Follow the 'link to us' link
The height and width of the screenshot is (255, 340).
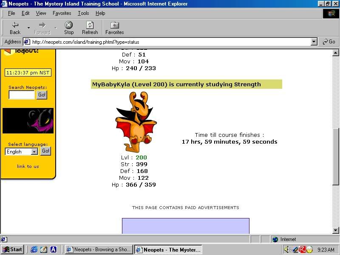28,166
